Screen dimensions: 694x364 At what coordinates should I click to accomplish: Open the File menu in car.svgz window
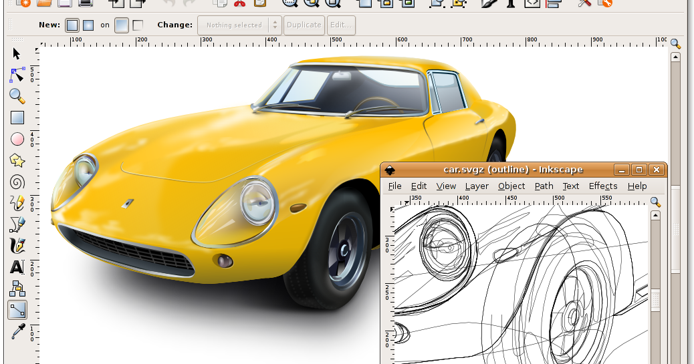[x=394, y=186]
